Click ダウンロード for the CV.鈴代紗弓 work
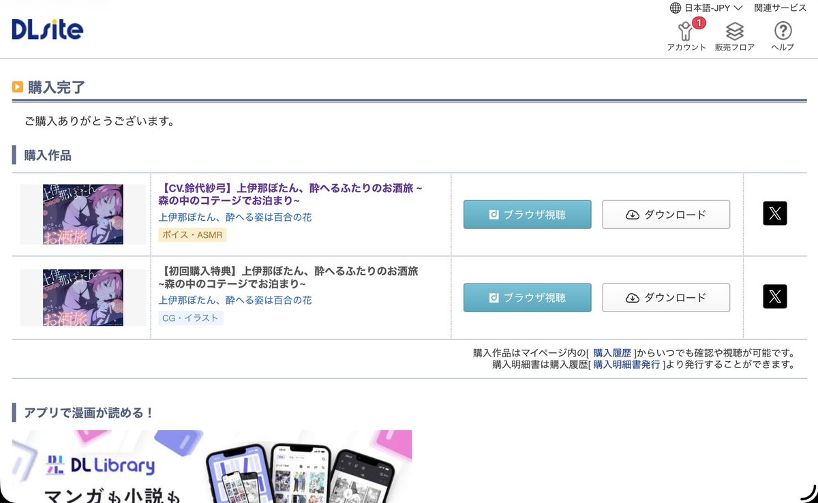The height and width of the screenshot is (503, 818). click(x=666, y=215)
